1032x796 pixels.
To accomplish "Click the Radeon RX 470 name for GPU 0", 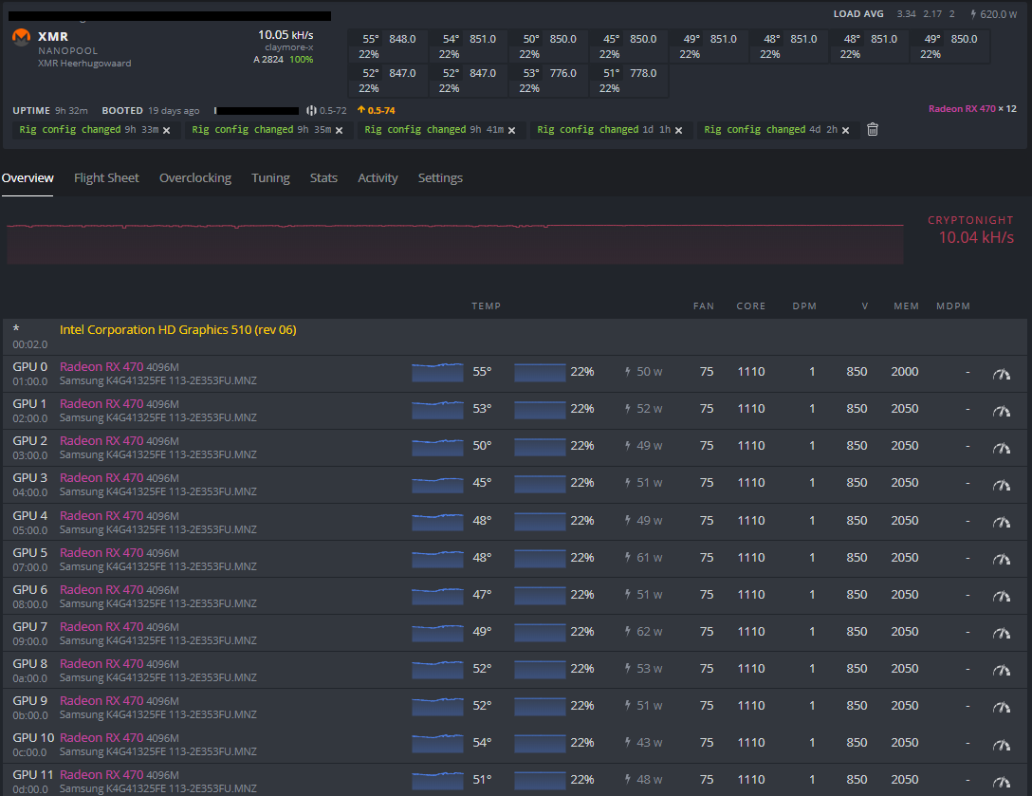I will coord(101,367).
